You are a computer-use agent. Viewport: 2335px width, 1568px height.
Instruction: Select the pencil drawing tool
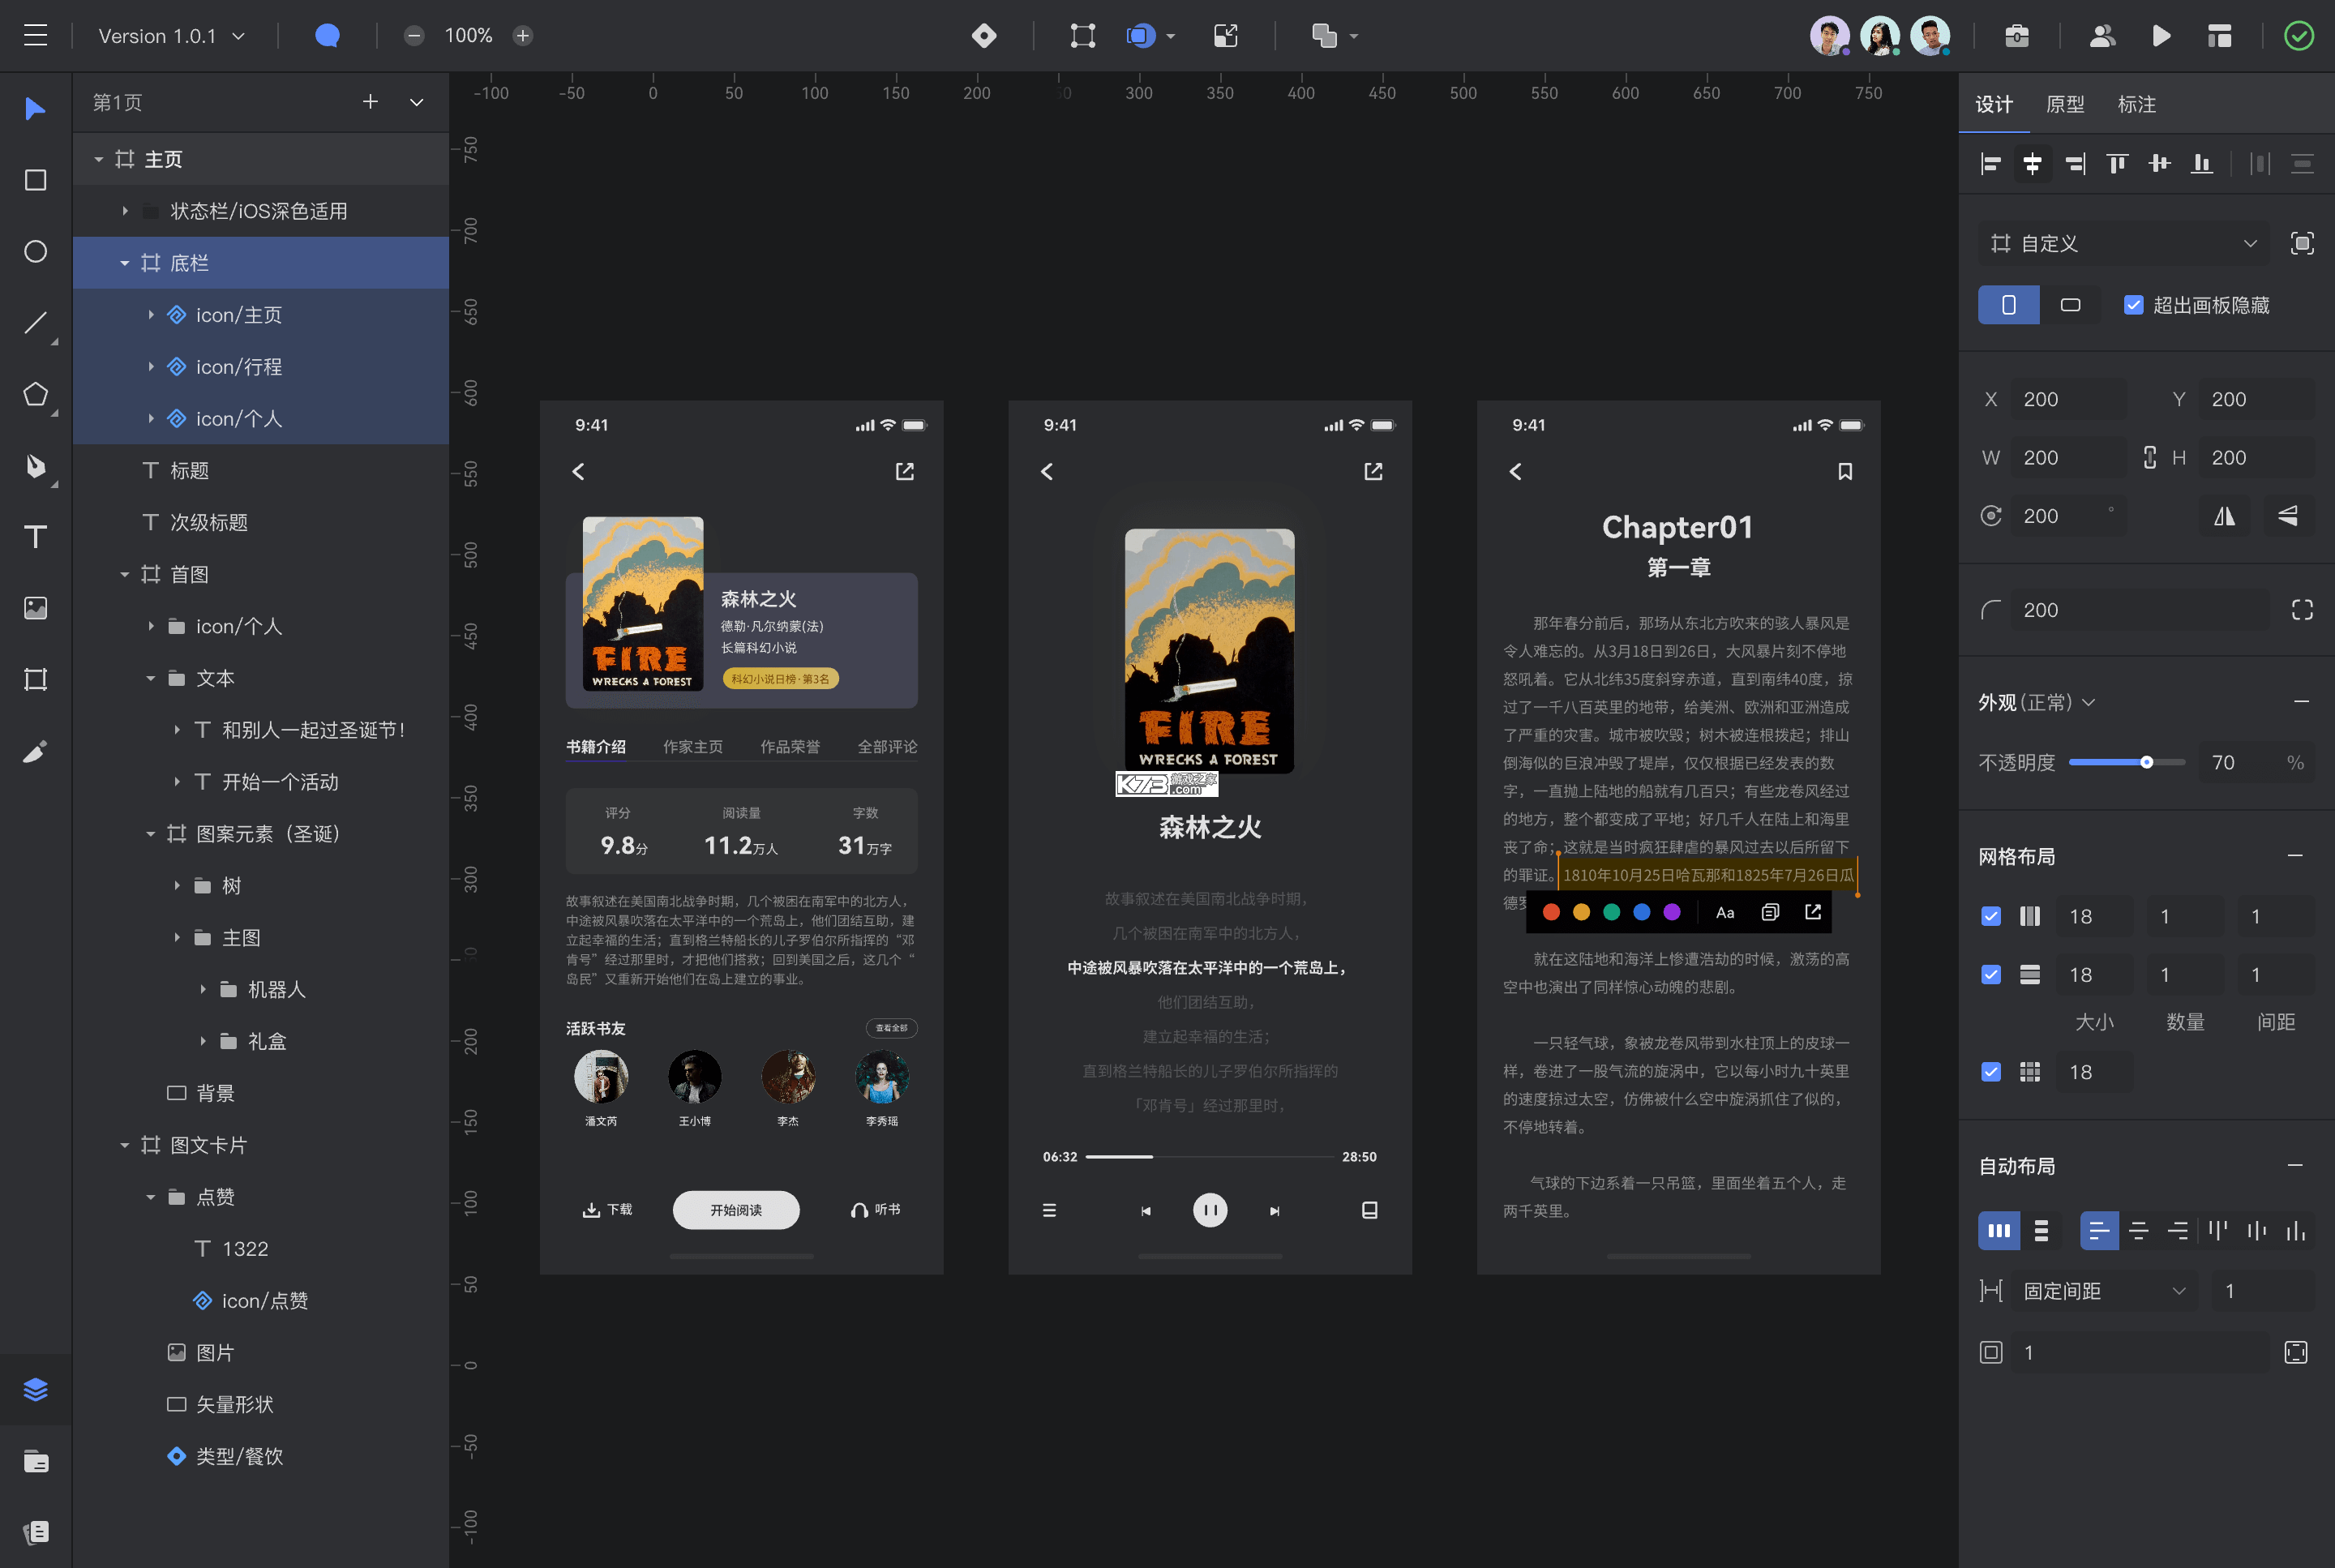pyautogui.click(x=36, y=751)
